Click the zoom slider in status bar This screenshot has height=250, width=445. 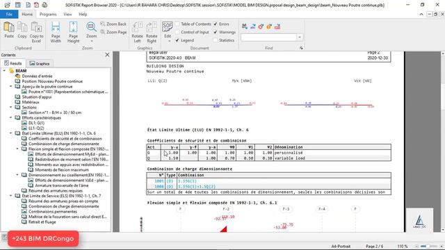click(x=428, y=247)
